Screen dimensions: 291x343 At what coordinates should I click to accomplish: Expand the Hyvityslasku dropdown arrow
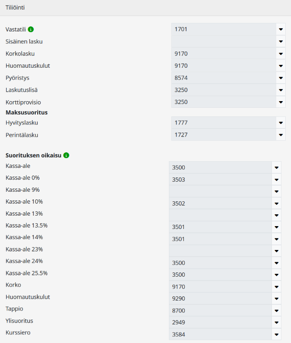point(281,123)
